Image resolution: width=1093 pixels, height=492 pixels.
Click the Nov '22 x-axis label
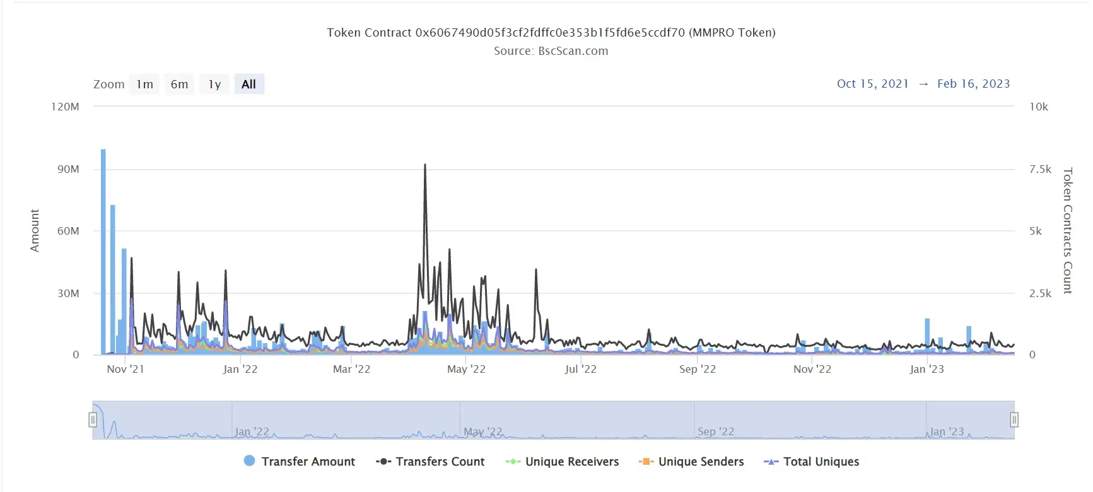coord(812,369)
